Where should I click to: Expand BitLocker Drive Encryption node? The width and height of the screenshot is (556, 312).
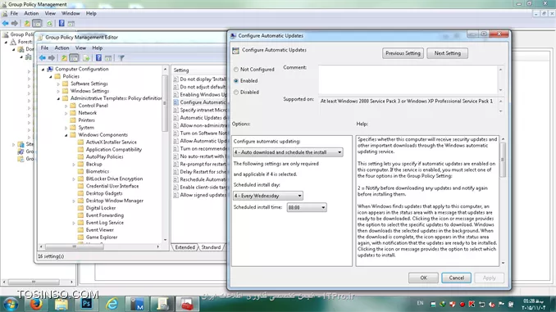[x=74, y=179]
